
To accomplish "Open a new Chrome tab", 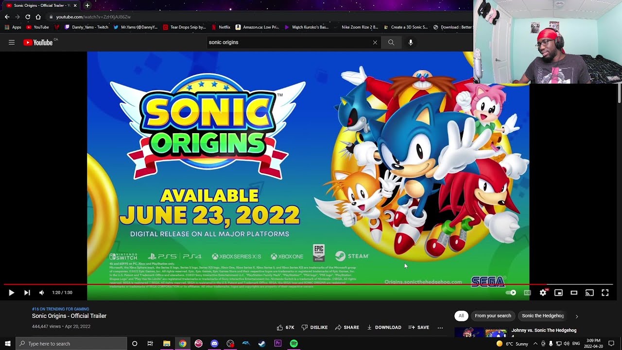I will click(87, 5).
